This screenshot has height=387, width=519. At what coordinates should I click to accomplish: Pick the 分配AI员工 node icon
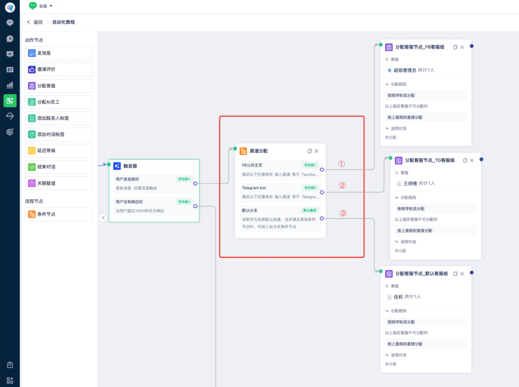coord(32,102)
